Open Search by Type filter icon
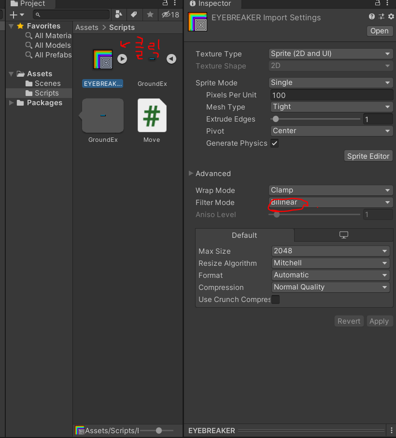 119,14
